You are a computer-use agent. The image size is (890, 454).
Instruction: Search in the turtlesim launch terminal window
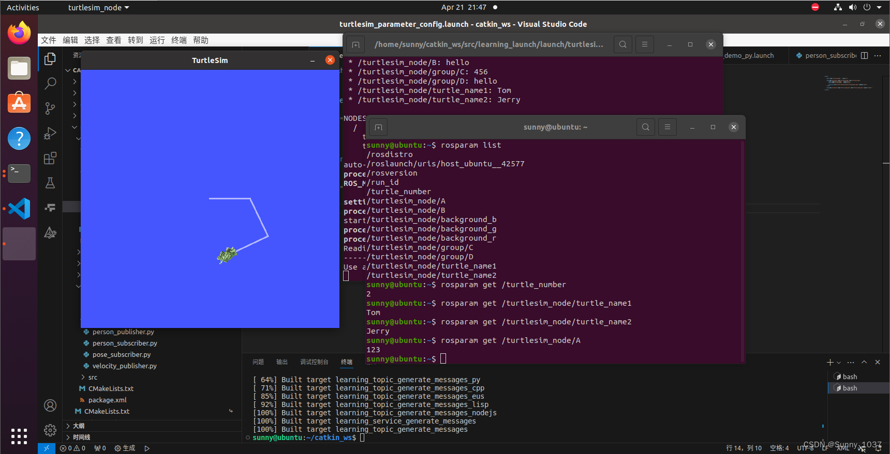point(623,44)
